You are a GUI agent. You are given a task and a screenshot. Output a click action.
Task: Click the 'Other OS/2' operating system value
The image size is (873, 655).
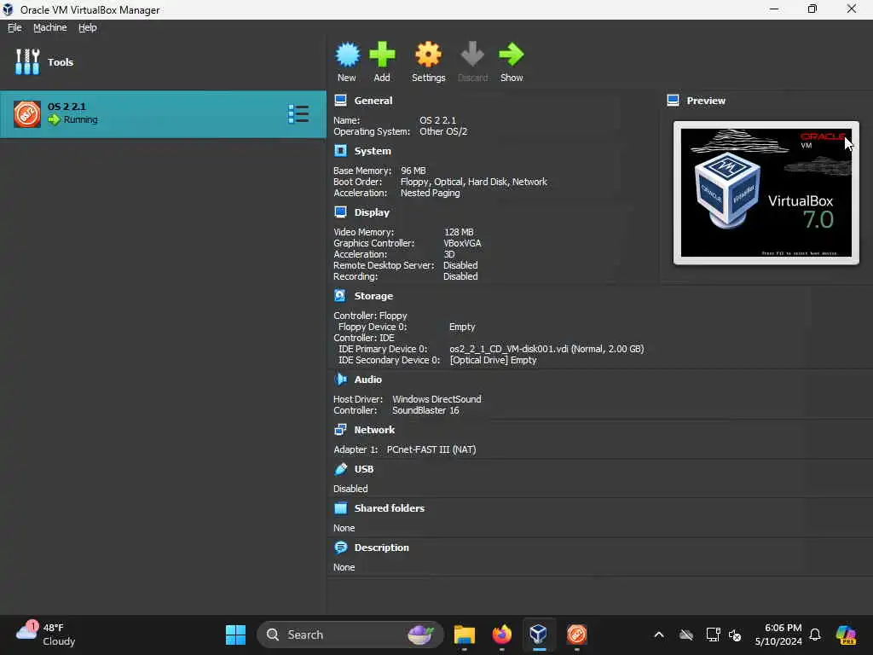(x=443, y=131)
